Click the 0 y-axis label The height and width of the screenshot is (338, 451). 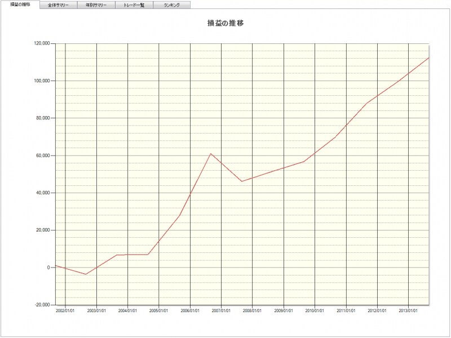tap(48, 268)
